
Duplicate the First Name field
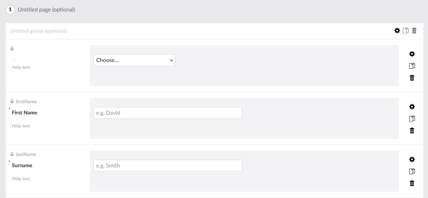tap(412, 119)
